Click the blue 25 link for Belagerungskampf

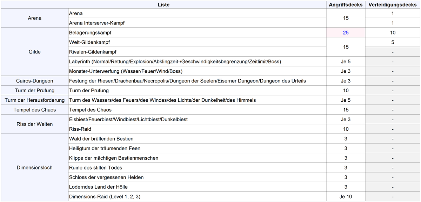pos(346,33)
